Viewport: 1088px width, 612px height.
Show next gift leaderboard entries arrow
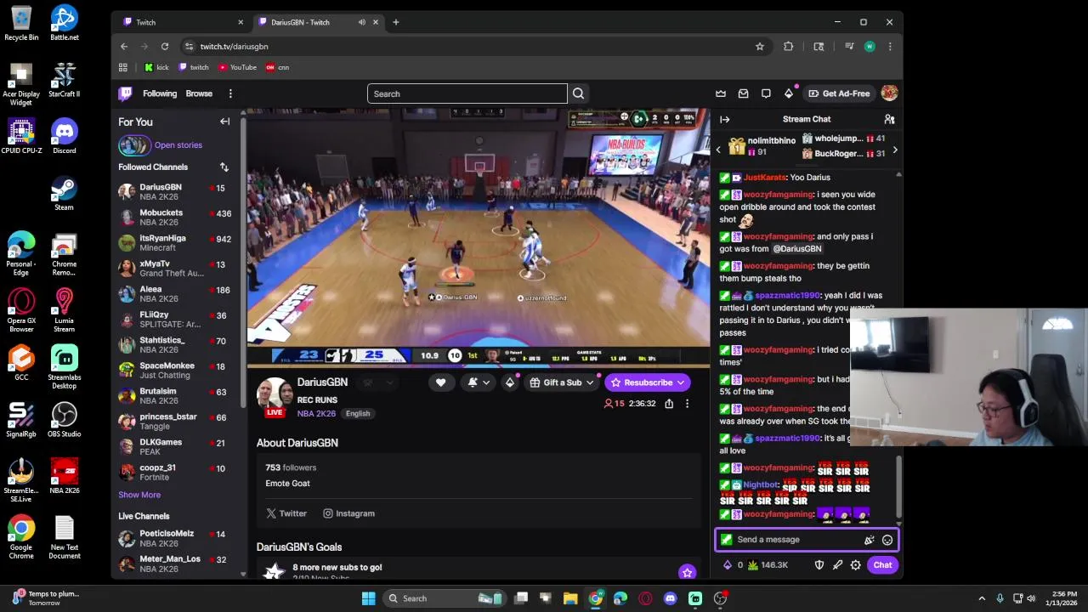(x=894, y=150)
